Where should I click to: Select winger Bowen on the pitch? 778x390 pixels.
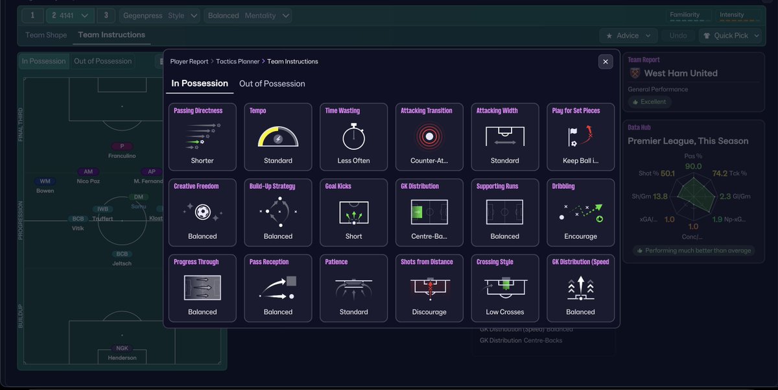[x=45, y=186]
